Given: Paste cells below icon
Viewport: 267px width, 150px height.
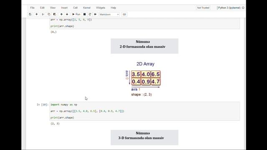Looking at the screenshot, I should [55, 15].
